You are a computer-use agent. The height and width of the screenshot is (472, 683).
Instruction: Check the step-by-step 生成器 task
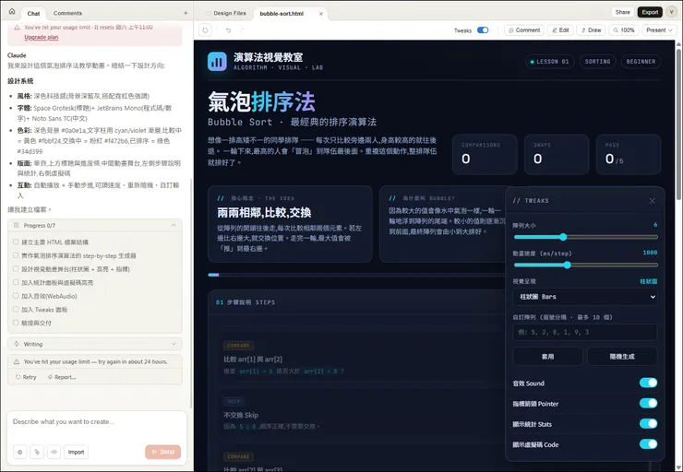tap(16, 255)
